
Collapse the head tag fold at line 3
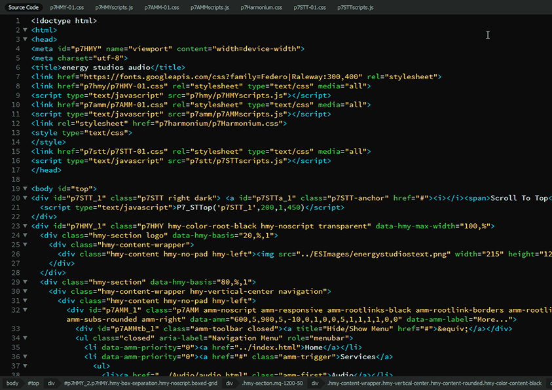[25, 39]
